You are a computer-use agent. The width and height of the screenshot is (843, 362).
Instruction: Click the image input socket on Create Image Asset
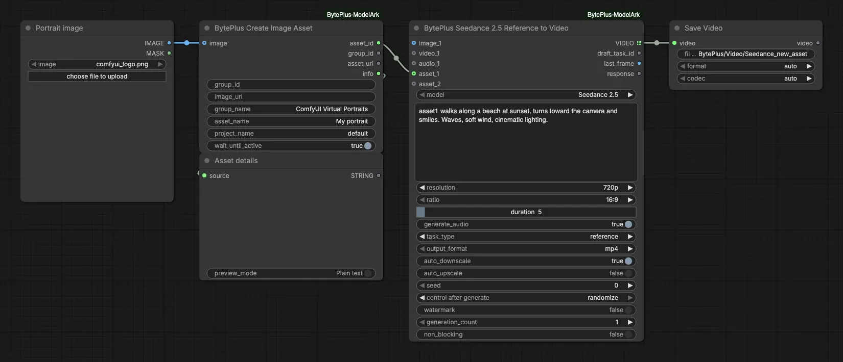pyautogui.click(x=204, y=43)
